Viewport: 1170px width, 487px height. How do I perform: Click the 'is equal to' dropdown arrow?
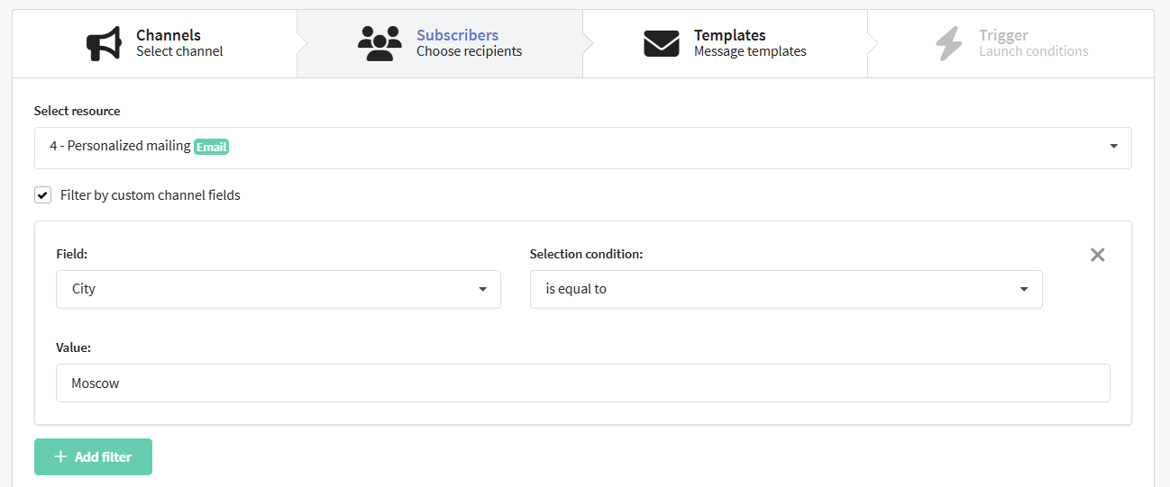tap(1024, 290)
